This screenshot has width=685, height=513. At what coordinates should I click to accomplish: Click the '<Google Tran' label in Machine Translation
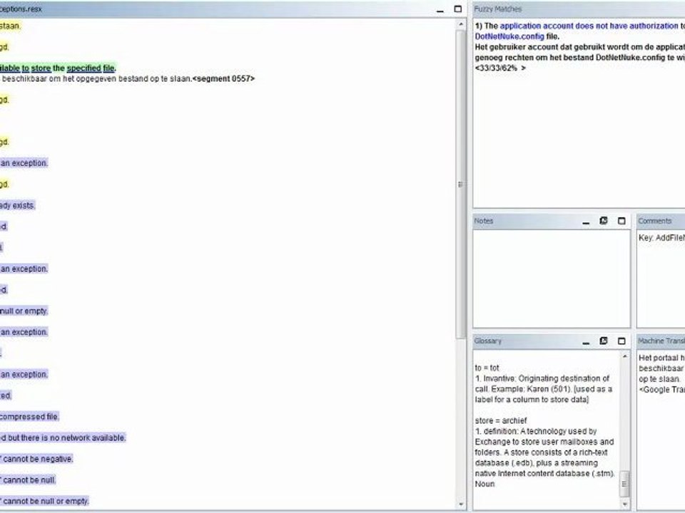661,390
